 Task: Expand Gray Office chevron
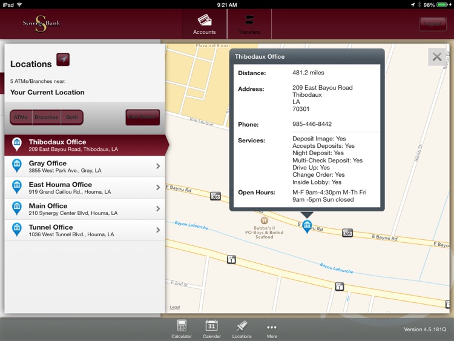tap(158, 166)
